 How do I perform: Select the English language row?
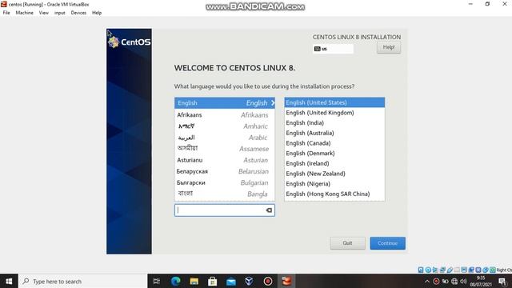point(225,103)
